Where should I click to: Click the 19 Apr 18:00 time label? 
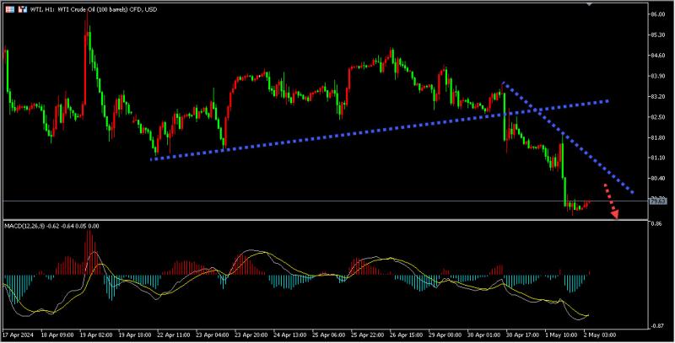[135, 335]
